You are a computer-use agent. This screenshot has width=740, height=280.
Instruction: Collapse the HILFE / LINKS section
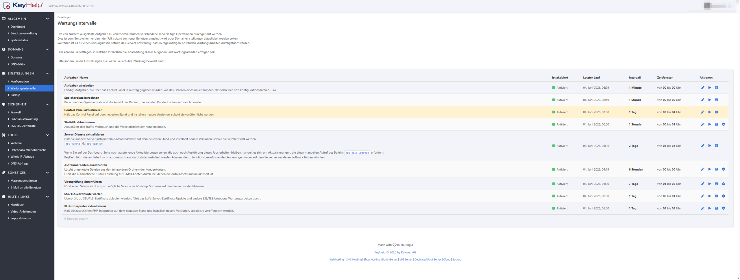pyautogui.click(x=47, y=197)
